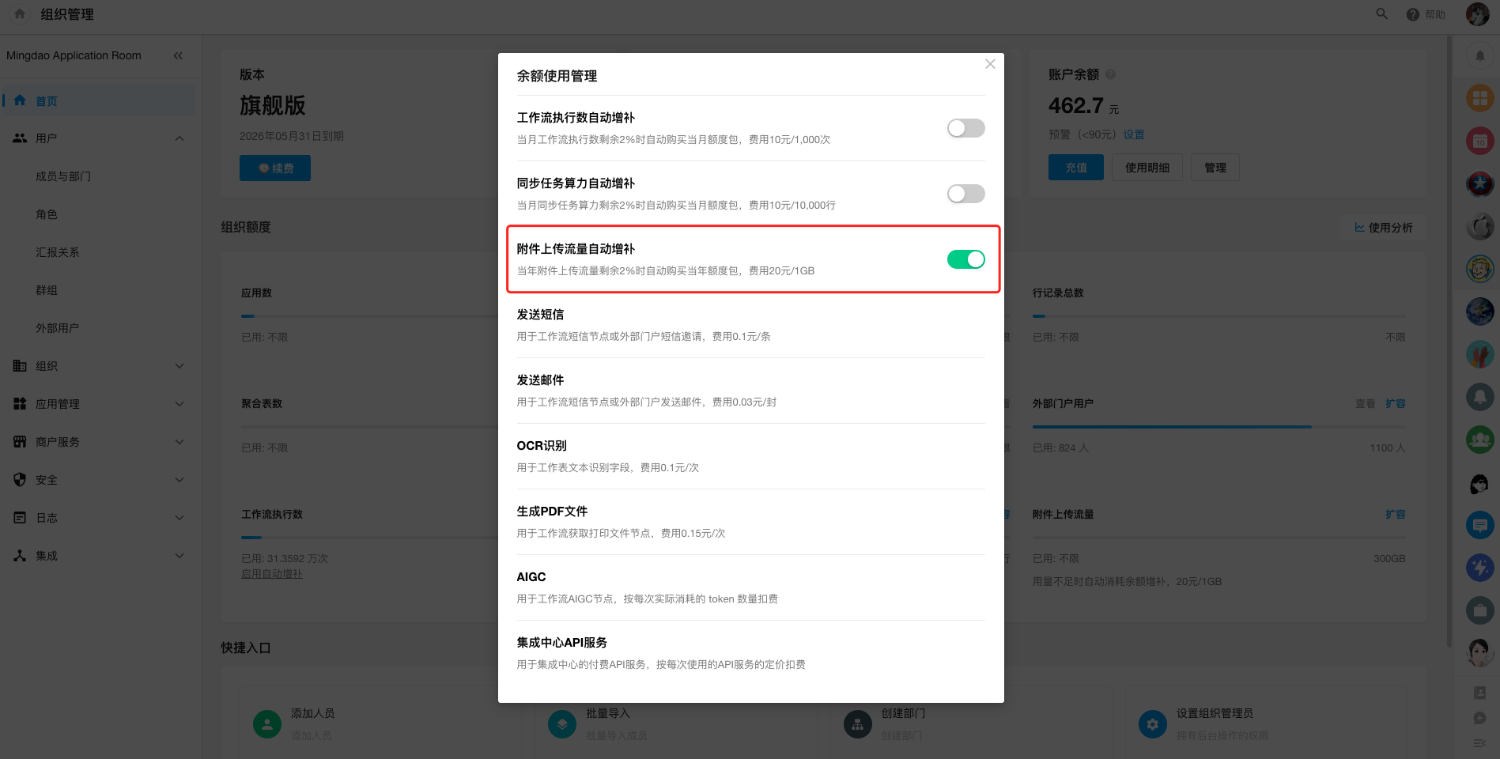Open the Earth globe avatar chat
Viewport: 1500px width, 759px height.
pyautogui.click(x=1480, y=312)
